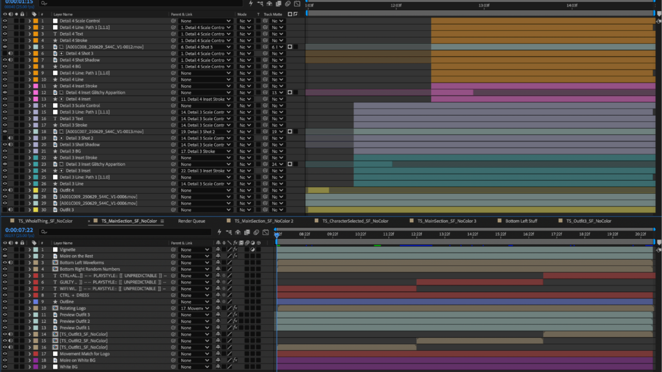Switch to TS_WholeThing_SF_NoColor tab
The height and width of the screenshot is (372, 662).
point(45,221)
